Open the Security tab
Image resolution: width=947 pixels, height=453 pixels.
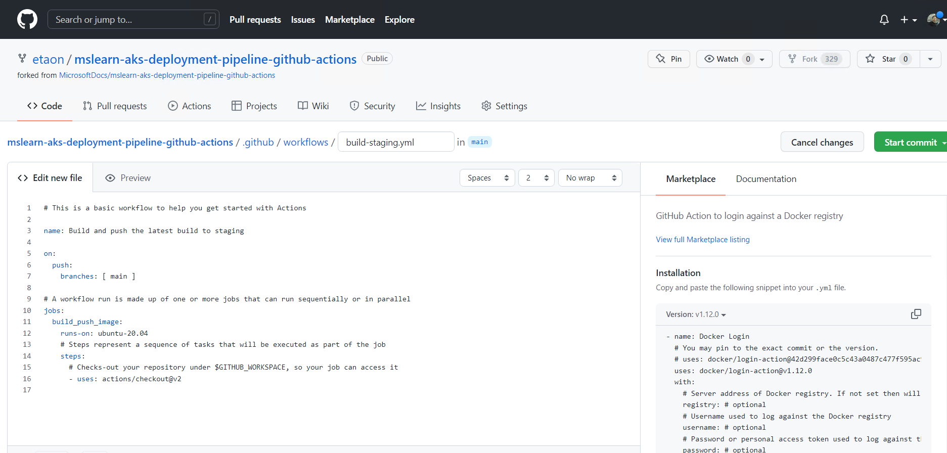pos(373,106)
